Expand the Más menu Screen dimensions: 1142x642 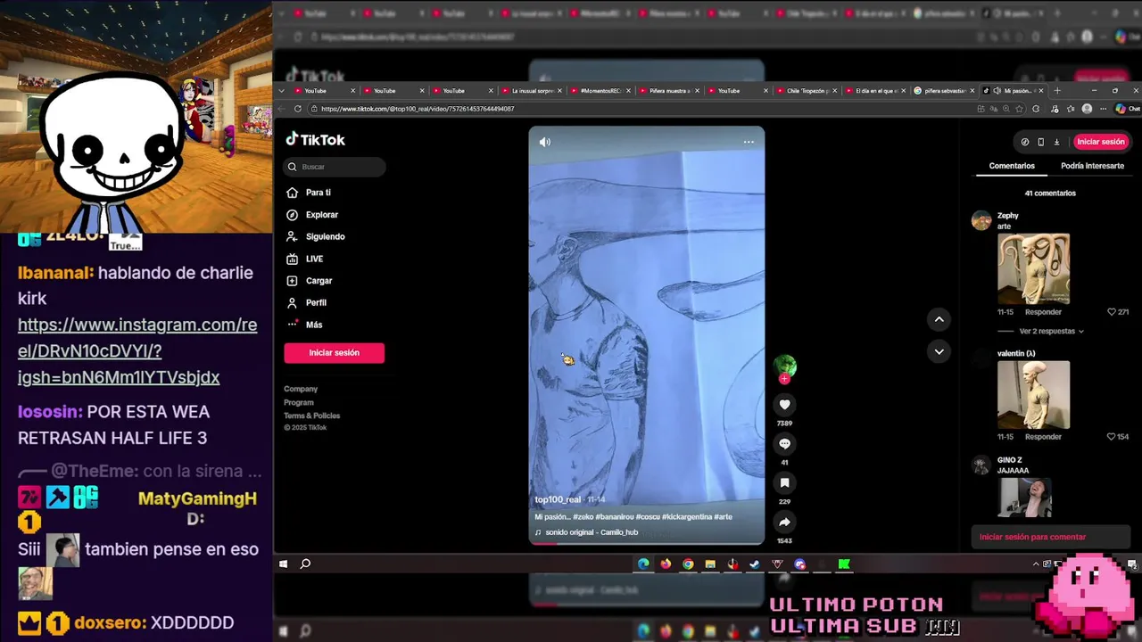click(x=304, y=325)
